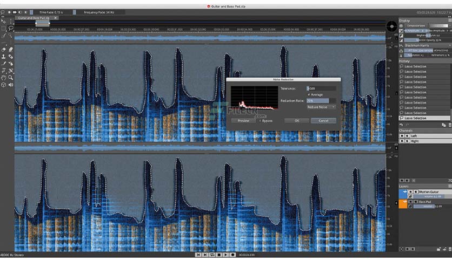Click the Time Fade 0.15 s field
452x261 pixels.
point(51,12)
